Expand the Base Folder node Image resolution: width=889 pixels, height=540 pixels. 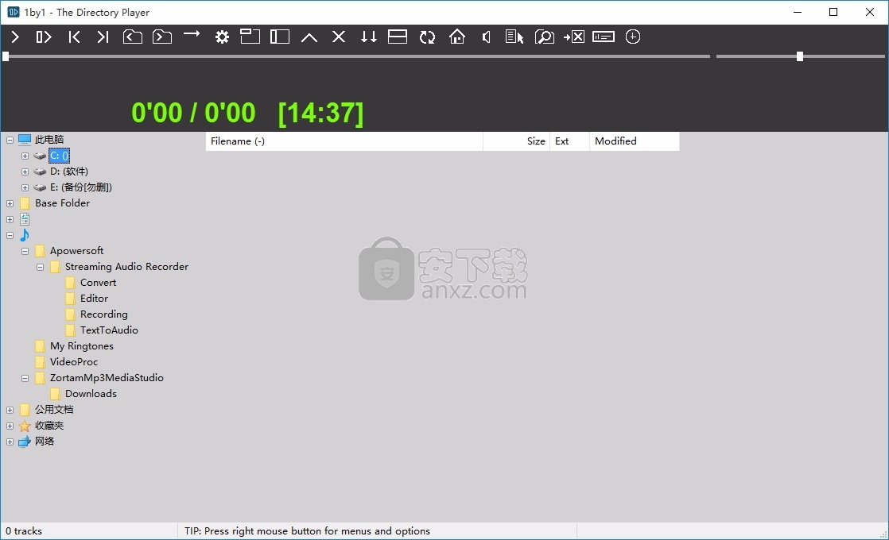(10, 203)
